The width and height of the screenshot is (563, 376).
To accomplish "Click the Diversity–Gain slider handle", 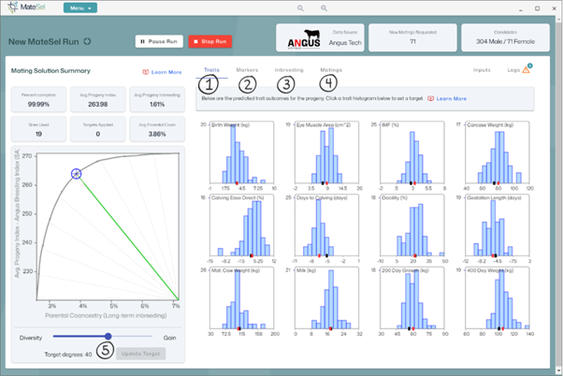I will click(x=109, y=336).
